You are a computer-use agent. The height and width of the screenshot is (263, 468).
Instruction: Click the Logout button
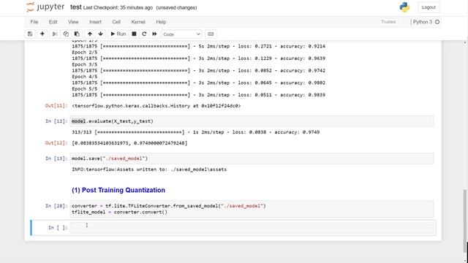[429, 7]
